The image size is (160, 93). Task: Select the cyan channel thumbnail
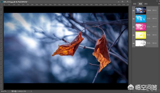click(x=141, y=19)
